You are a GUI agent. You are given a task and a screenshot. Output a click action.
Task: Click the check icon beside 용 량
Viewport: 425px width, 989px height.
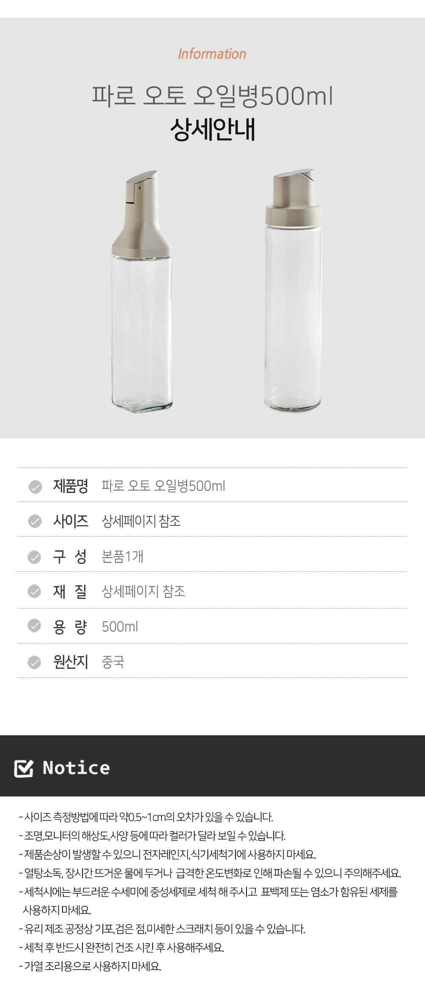click(x=34, y=626)
